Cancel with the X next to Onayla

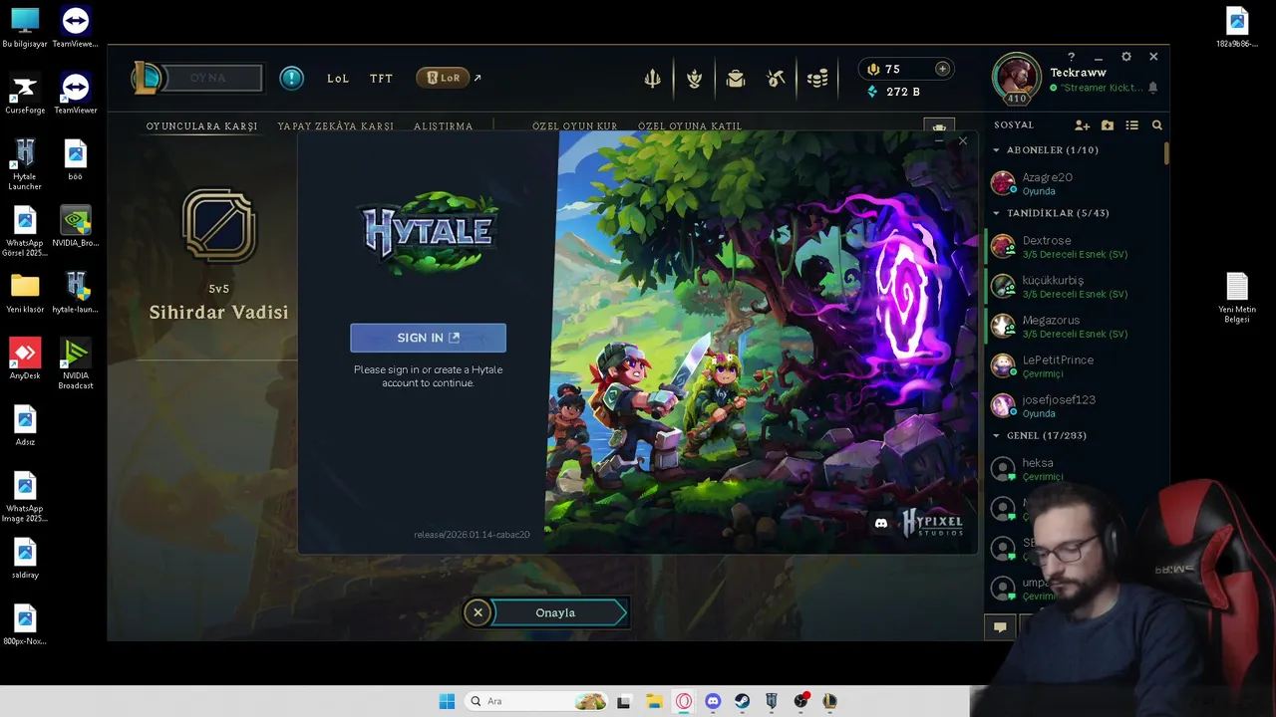(x=478, y=612)
